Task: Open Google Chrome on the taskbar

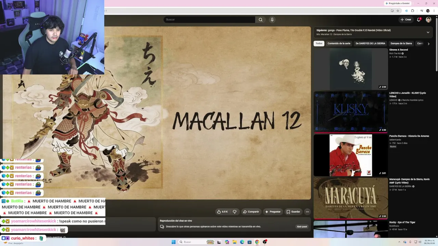Action: point(257,242)
